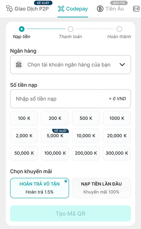Click the BẢO TRÌ badge above Tiền Ảo
The image size is (141, 229).
119,3
